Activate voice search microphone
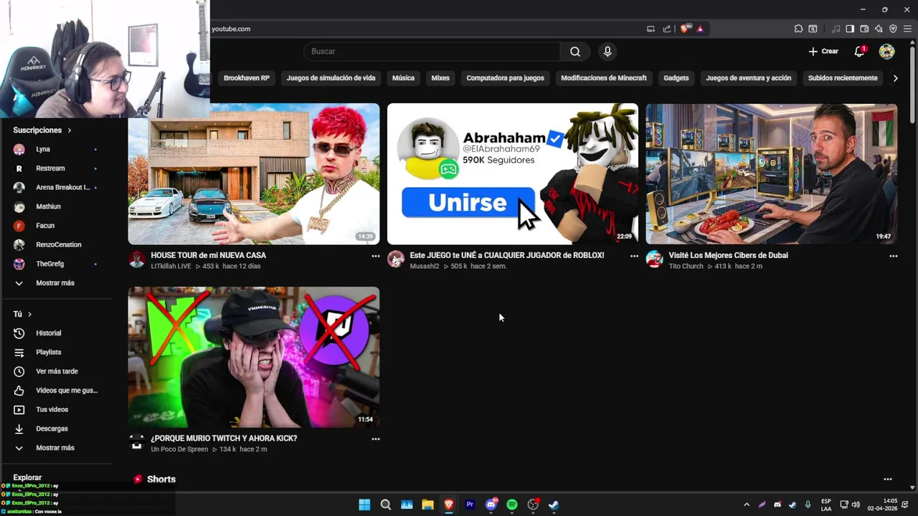 tap(607, 52)
